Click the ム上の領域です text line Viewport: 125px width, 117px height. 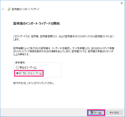point(21,54)
